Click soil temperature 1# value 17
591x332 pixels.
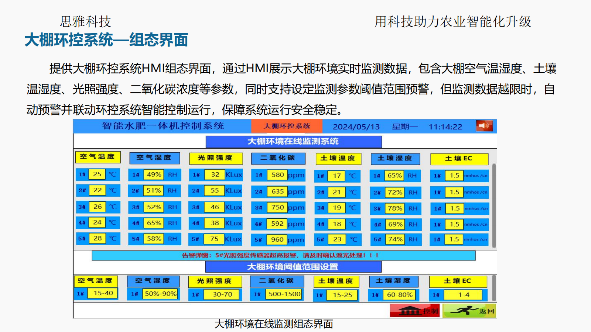pyautogui.click(x=337, y=176)
